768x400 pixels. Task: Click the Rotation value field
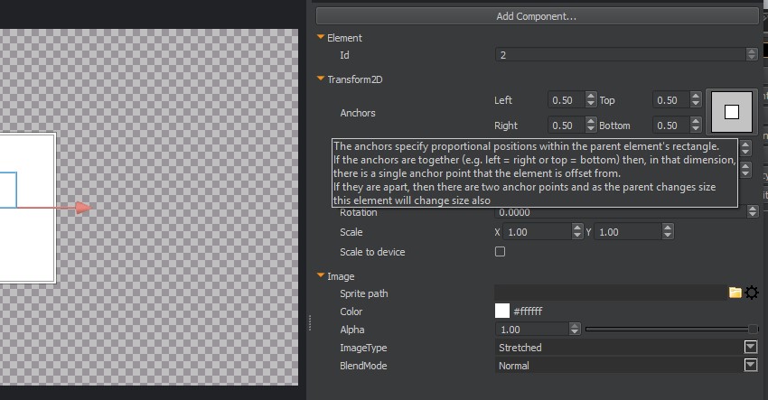(621, 212)
